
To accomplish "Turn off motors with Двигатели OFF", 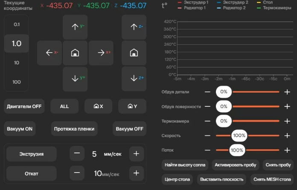I will coord(24,106).
